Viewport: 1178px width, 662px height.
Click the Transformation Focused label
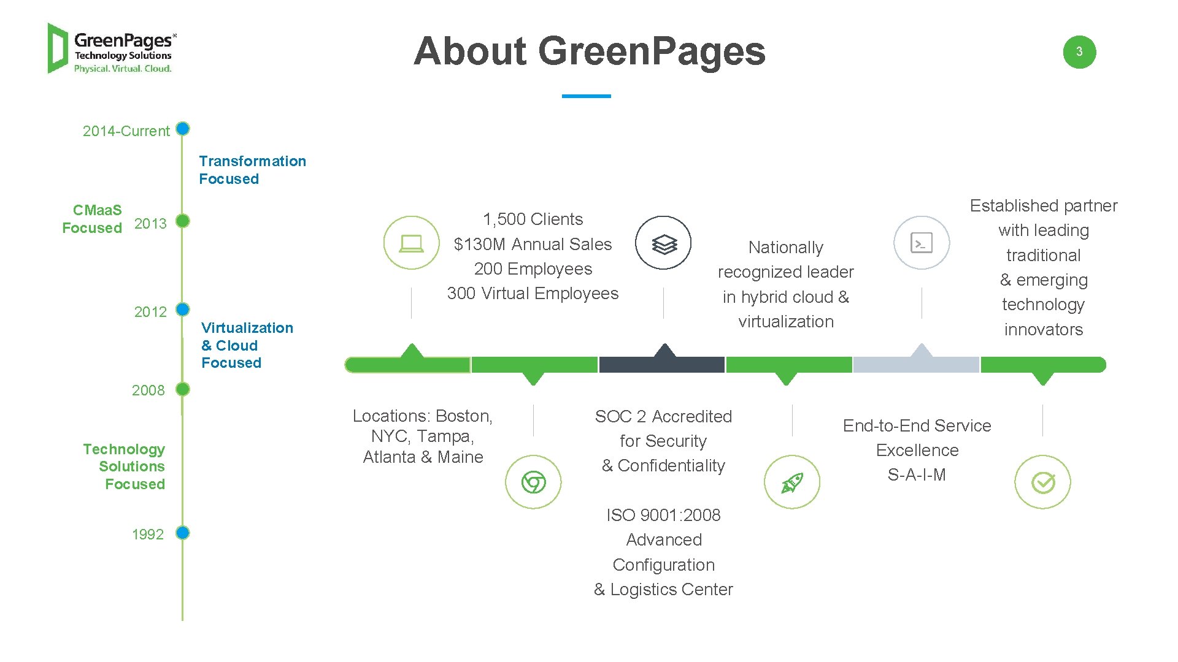[252, 170]
